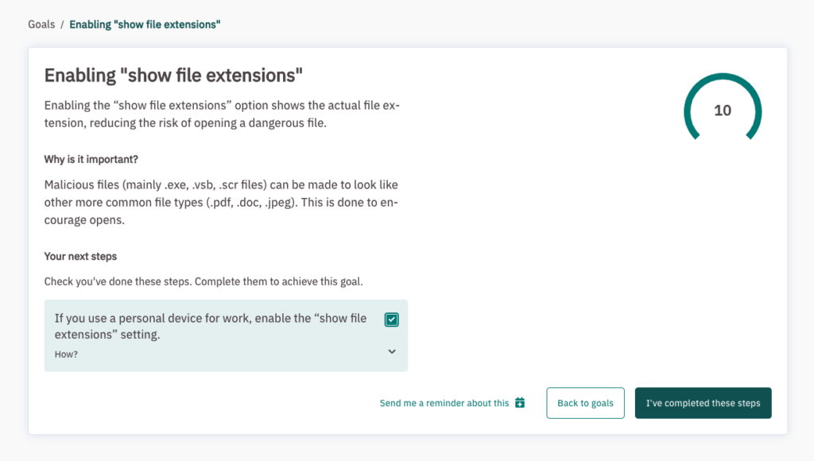The height and width of the screenshot is (461, 814).
Task: Go to Goals in the breadcrumb
Action: click(41, 25)
